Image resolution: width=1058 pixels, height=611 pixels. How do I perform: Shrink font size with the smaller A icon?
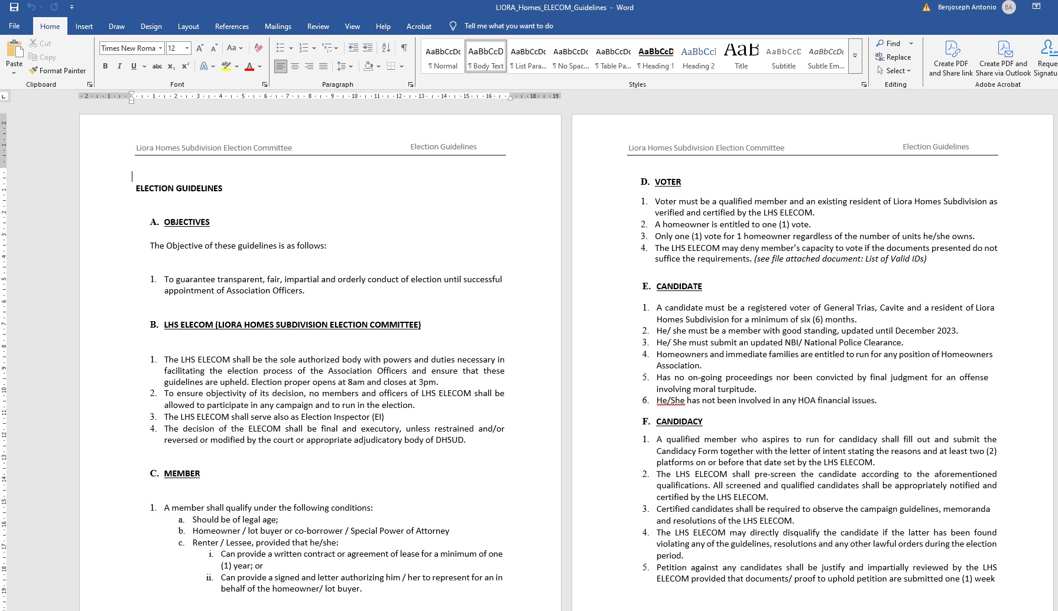click(x=214, y=48)
